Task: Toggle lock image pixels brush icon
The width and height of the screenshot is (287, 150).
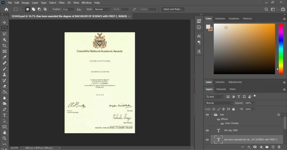Action: [219, 109]
